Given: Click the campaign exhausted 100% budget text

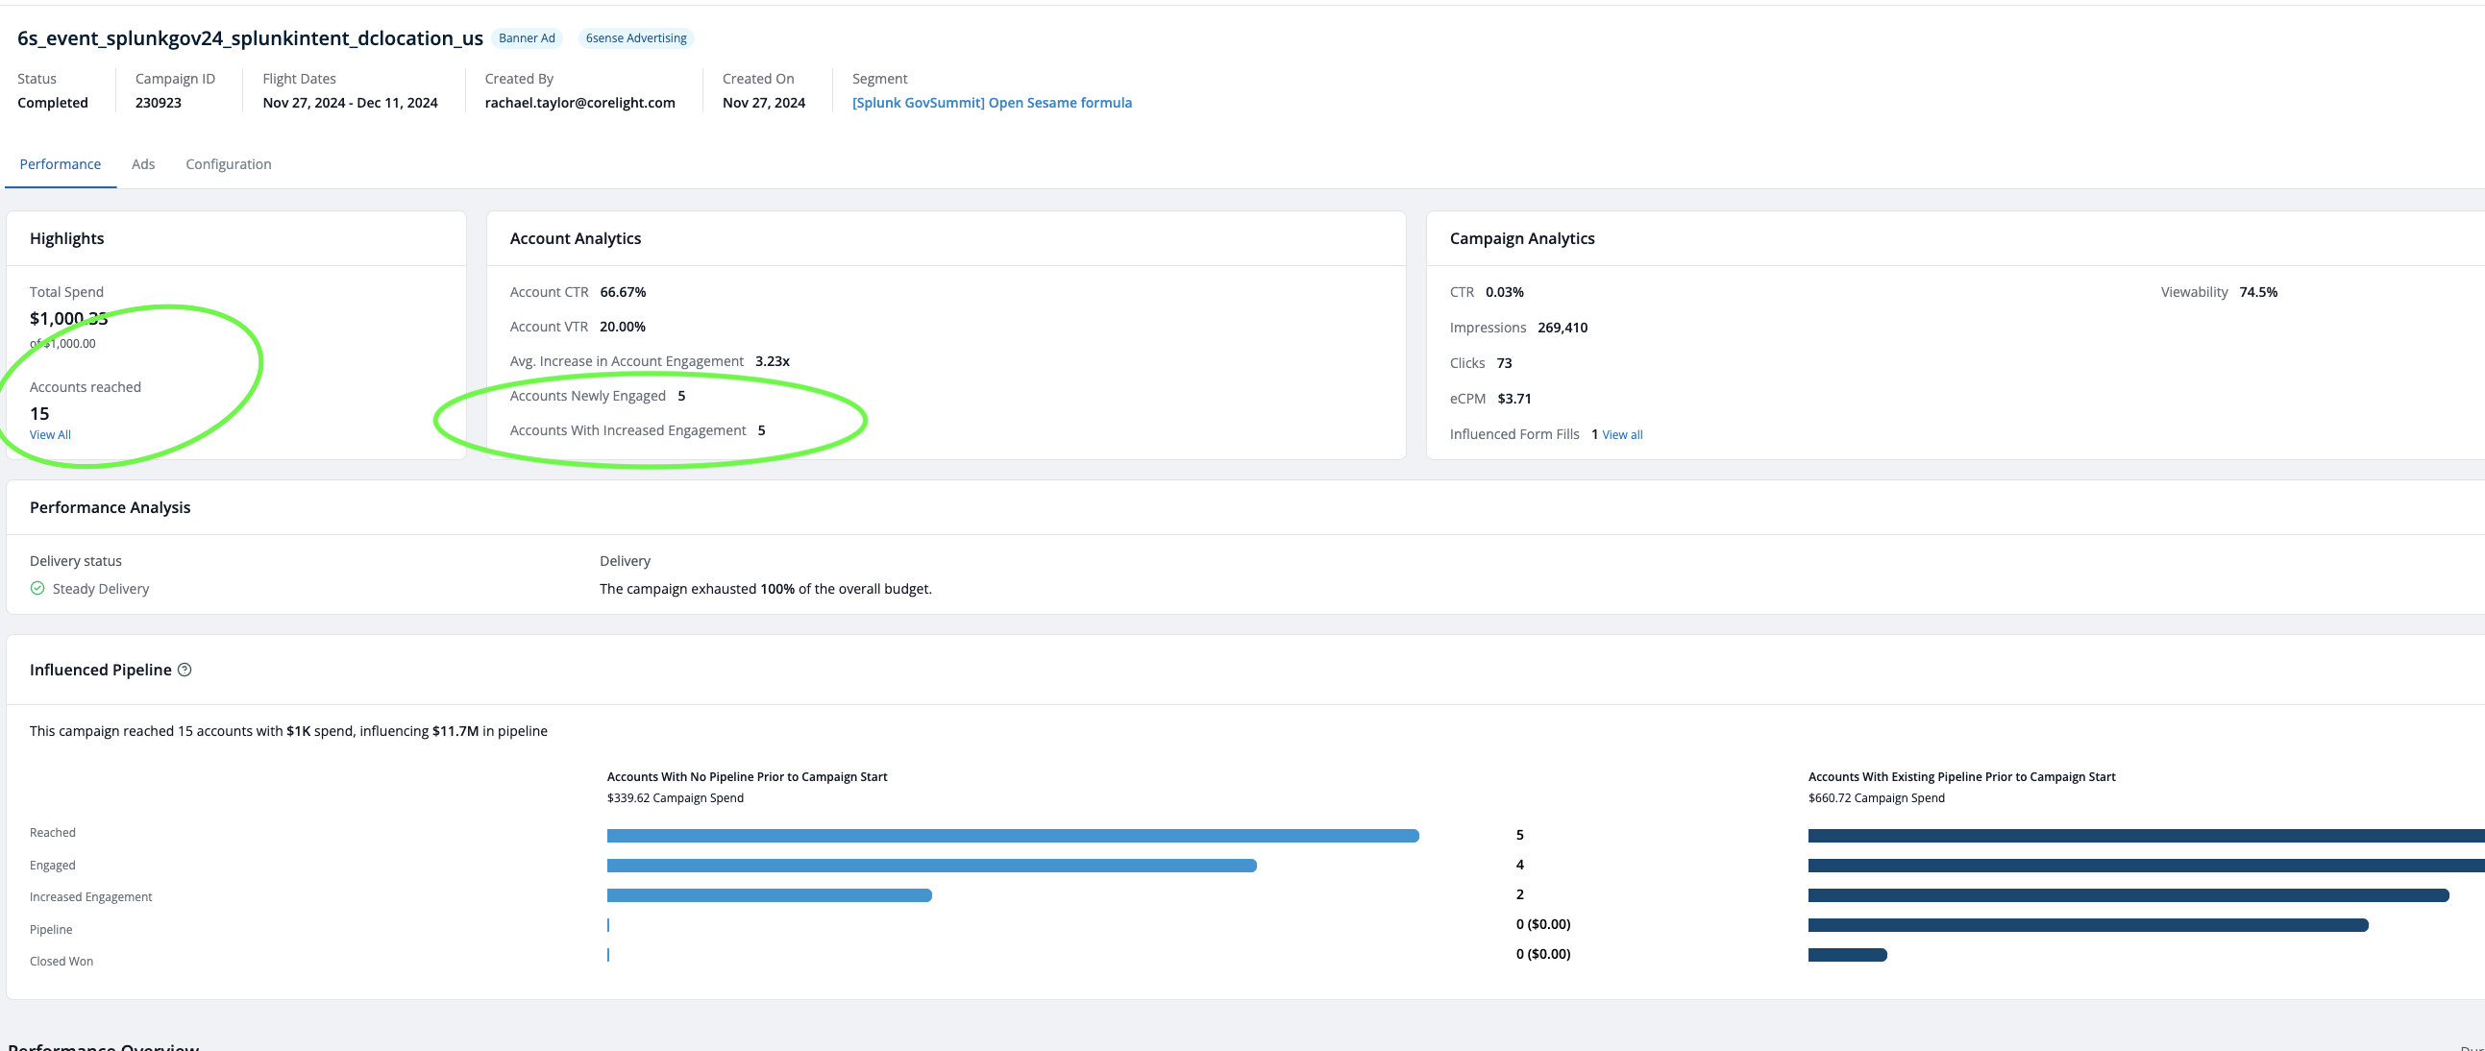Looking at the screenshot, I should click(x=766, y=589).
